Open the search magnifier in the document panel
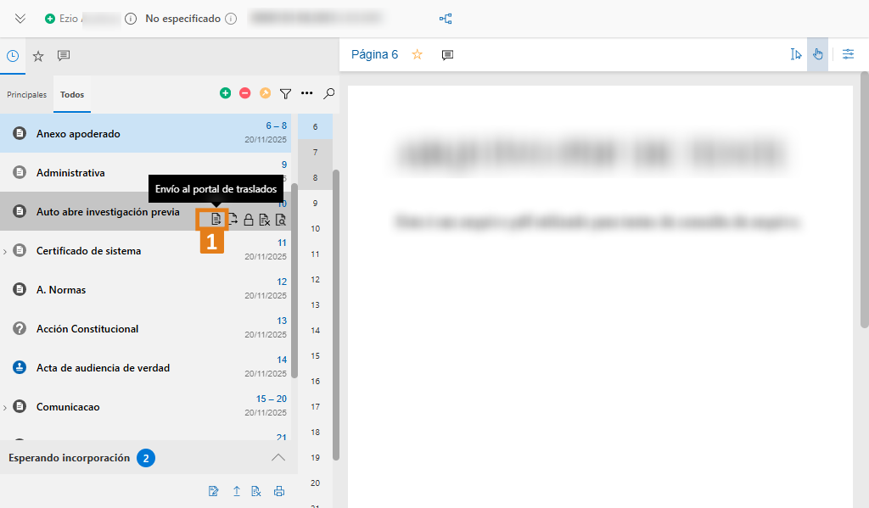Viewport: 869px width, 508px height. 329,93
